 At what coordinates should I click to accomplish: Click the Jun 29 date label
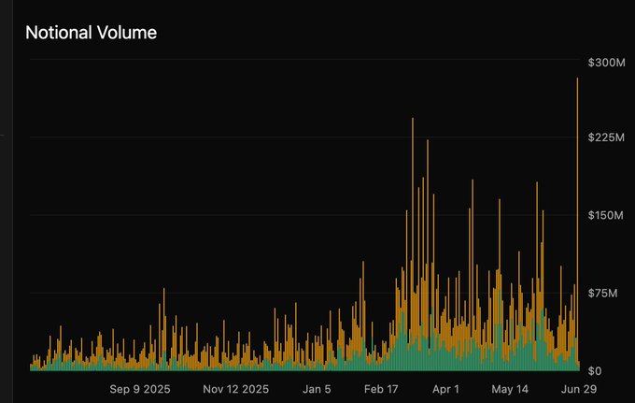coord(579,389)
